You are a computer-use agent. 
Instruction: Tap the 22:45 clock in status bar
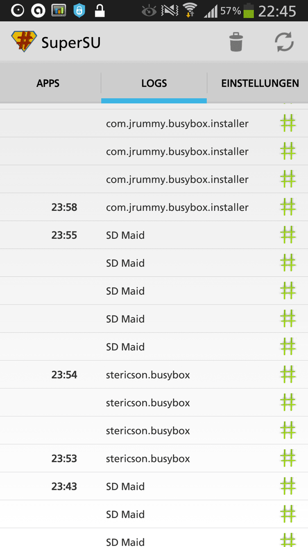point(277,11)
